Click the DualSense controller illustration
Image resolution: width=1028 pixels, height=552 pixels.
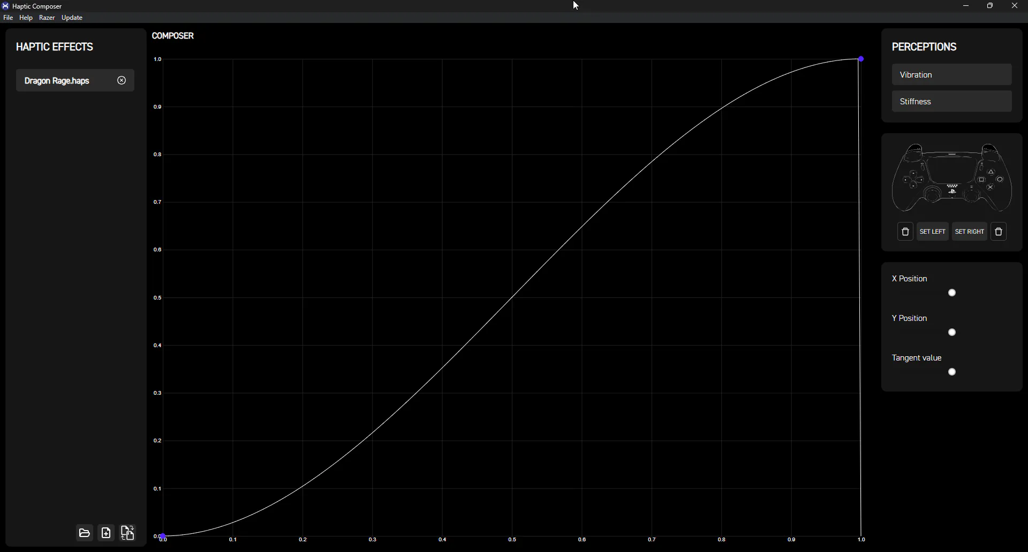point(952,178)
